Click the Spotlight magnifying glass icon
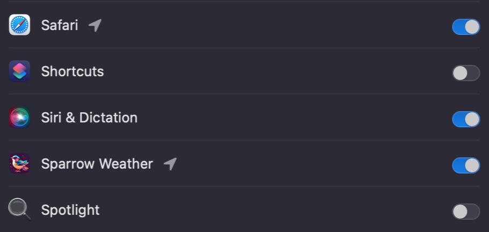Screen dimensions: 489x232 click(x=19, y=210)
